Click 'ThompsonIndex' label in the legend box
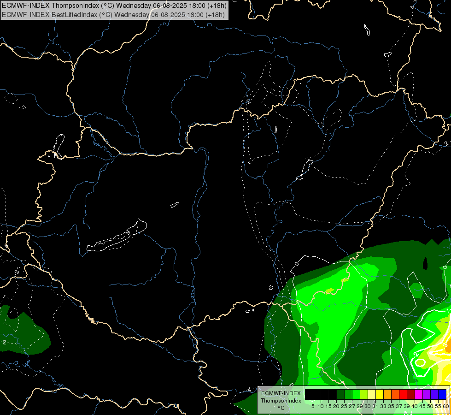451x415 pixels. [x=281, y=401]
